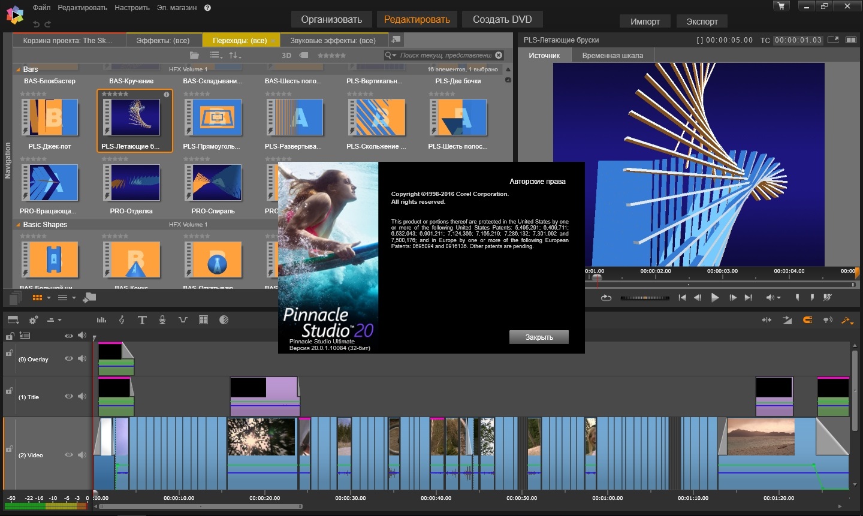Open the timeline storyboard view dropdown
The width and height of the screenshot is (863, 516).
(14, 320)
